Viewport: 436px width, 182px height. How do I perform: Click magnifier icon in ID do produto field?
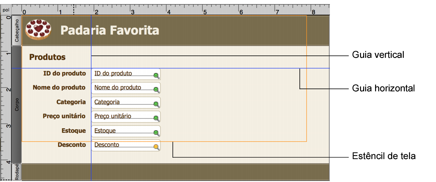point(156,75)
